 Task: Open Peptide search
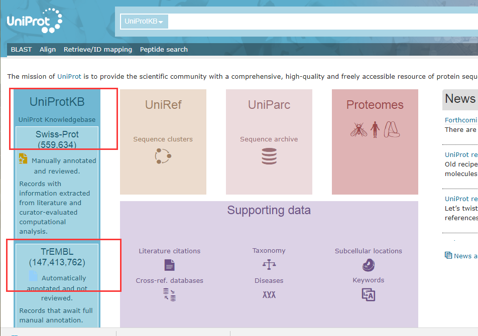tap(164, 49)
